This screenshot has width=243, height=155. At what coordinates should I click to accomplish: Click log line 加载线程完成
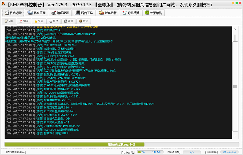[x=39, y=56]
